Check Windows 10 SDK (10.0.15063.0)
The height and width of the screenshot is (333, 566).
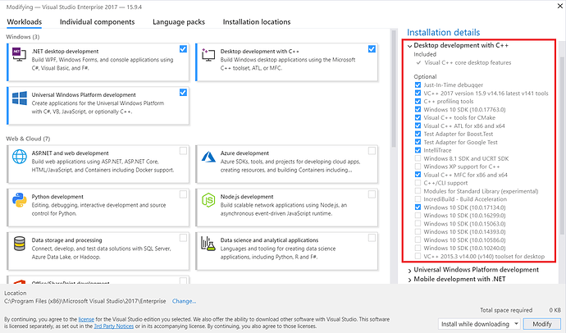click(418, 224)
